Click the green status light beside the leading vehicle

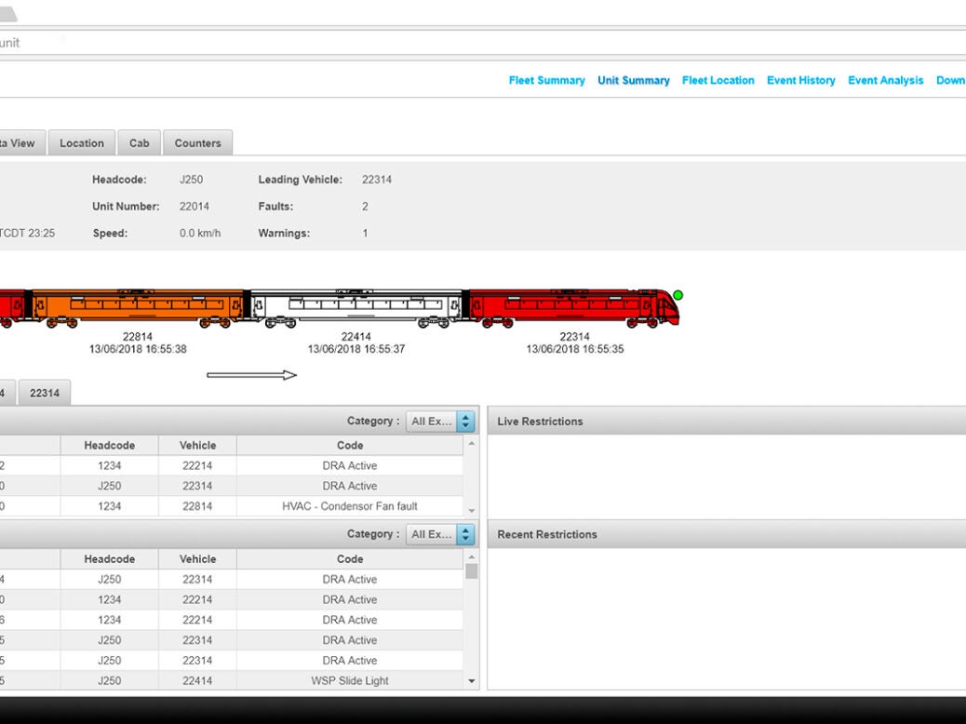678,293
